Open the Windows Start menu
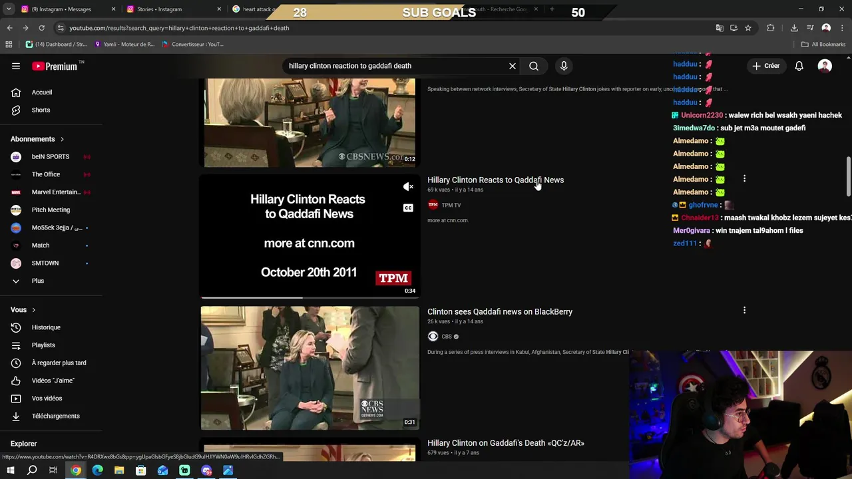This screenshot has width=852, height=479. tap(10, 470)
